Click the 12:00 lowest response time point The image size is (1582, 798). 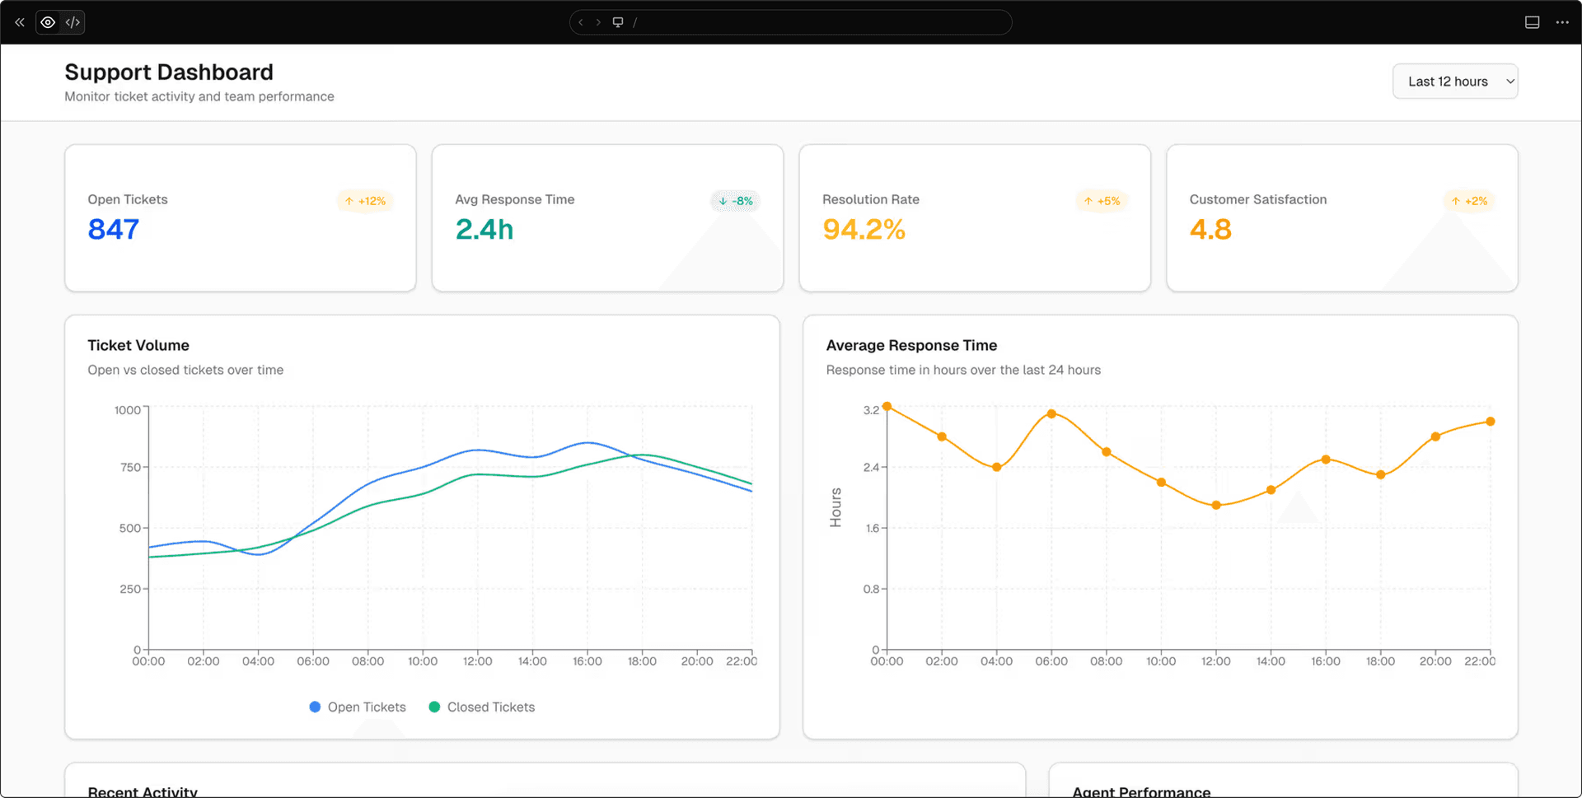[x=1216, y=505]
